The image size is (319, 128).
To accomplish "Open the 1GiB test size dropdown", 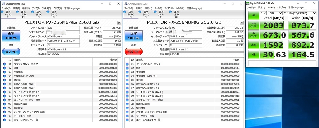I will coord(275,13).
